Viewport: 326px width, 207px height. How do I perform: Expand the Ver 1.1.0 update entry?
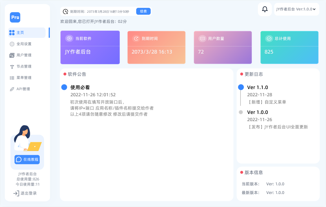257,87
